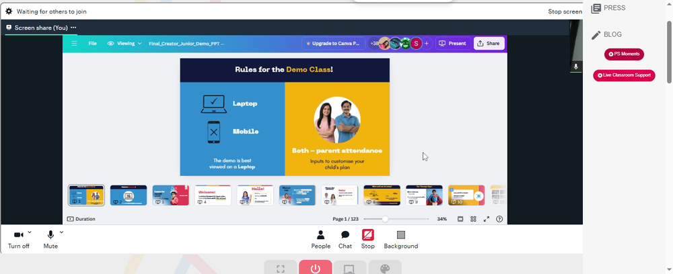This screenshot has height=274, width=673.
Task: Select slide thumbnail 10
Action: (x=466, y=195)
